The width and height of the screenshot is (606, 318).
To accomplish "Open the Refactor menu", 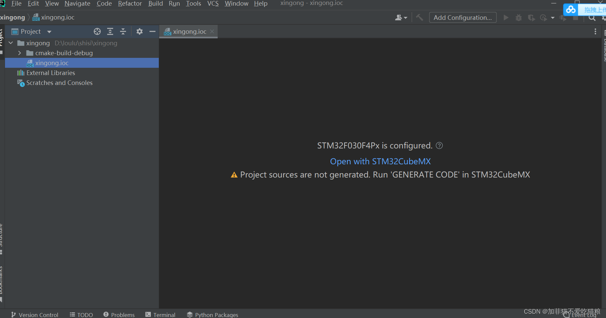I will click(x=130, y=4).
